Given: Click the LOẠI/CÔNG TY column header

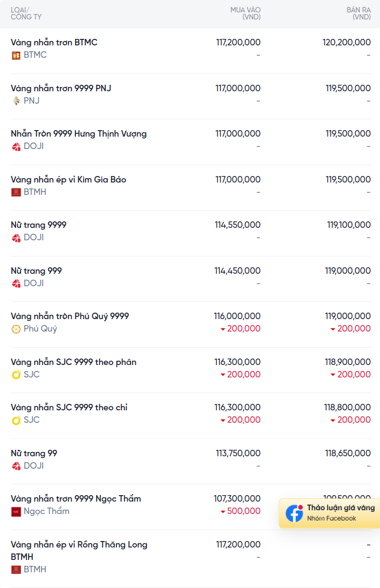Looking at the screenshot, I should [26, 13].
